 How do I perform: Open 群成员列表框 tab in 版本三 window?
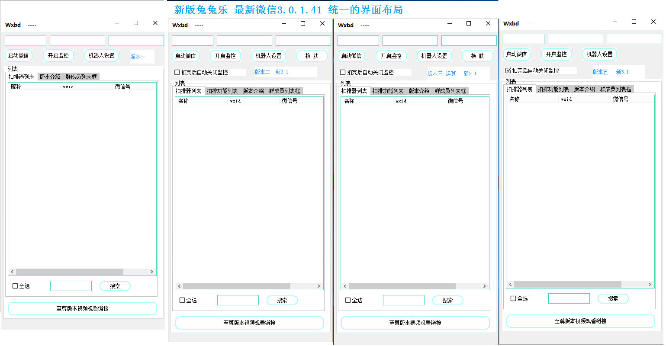450,91
